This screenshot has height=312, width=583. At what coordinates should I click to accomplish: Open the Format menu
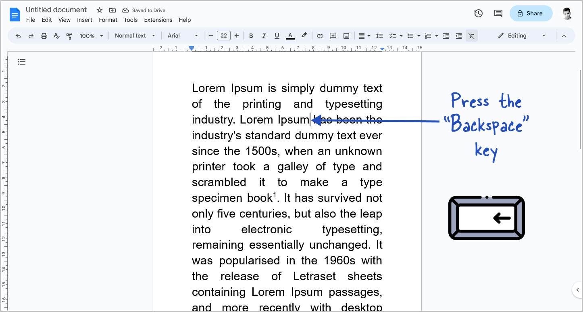click(x=108, y=20)
